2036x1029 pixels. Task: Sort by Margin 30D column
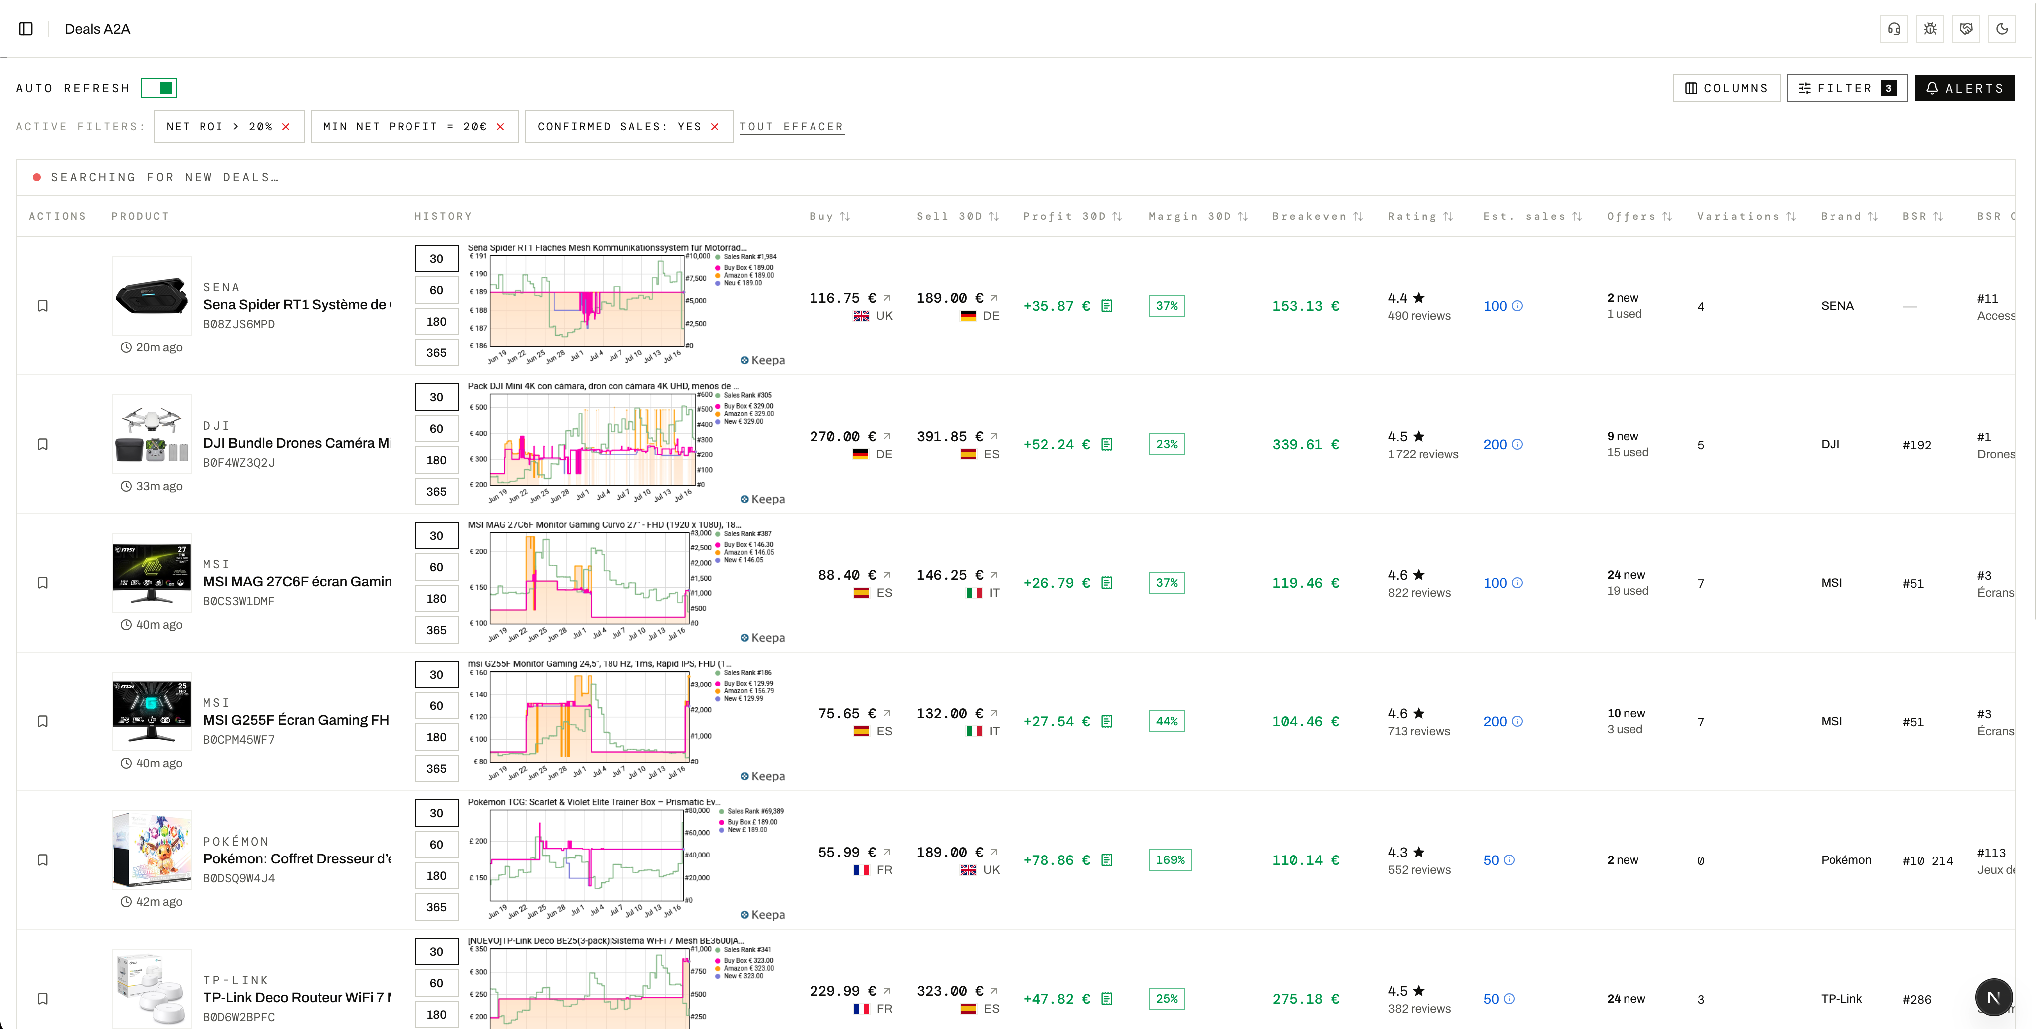coord(1198,216)
